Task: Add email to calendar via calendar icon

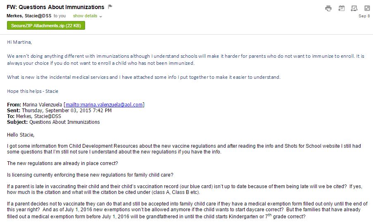Action: point(341,8)
